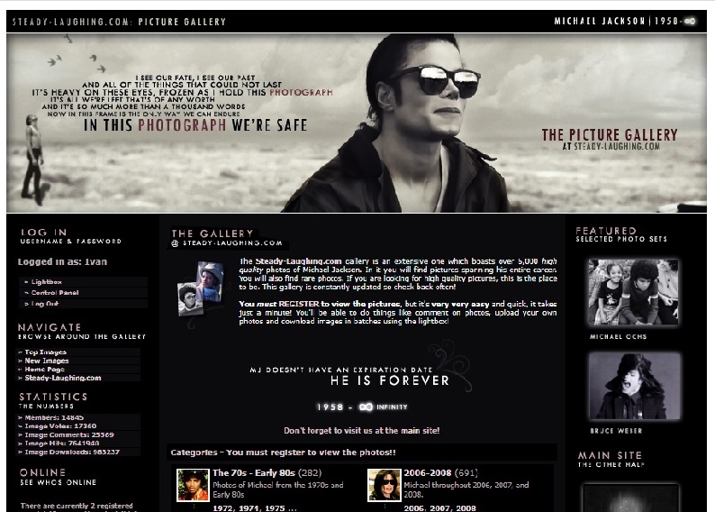
Task: Follow 'Don't forget to visit us at the main site!' link
Action: (x=362, y=430)
